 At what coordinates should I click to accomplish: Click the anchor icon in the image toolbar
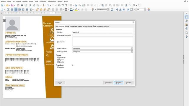2,9
